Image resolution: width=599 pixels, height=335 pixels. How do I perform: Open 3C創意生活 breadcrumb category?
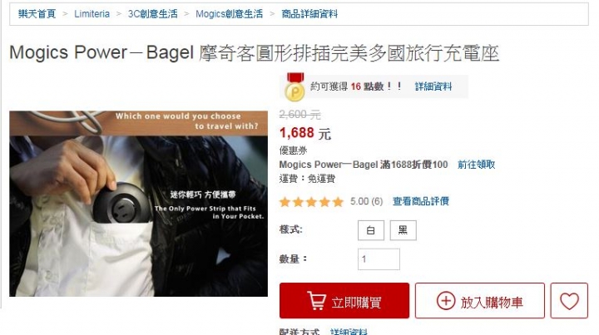152,14
